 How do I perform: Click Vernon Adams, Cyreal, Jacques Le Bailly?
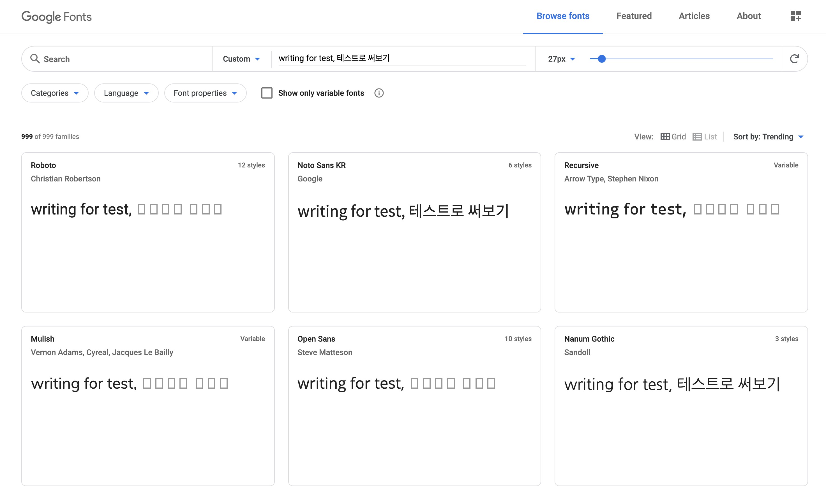102,352
